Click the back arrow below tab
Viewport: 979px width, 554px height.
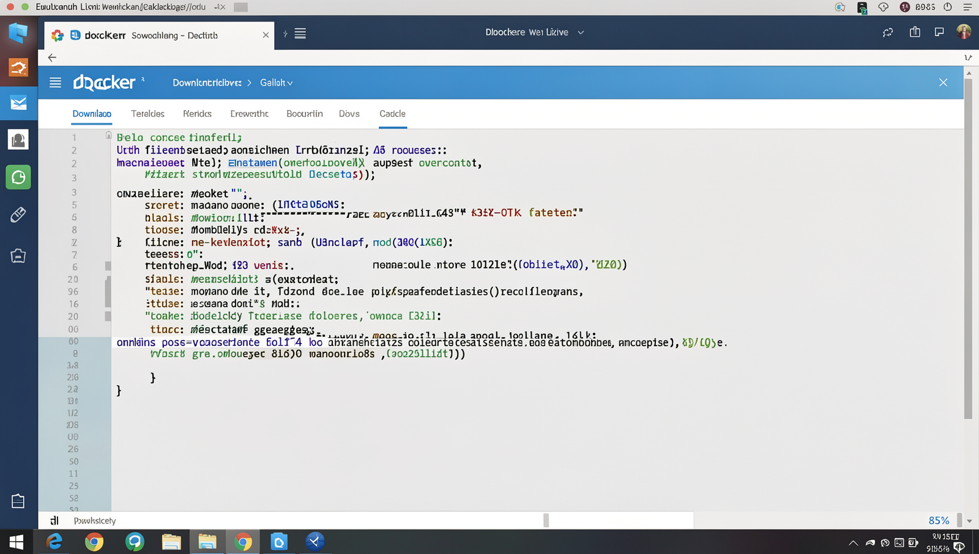pos(52,57)
